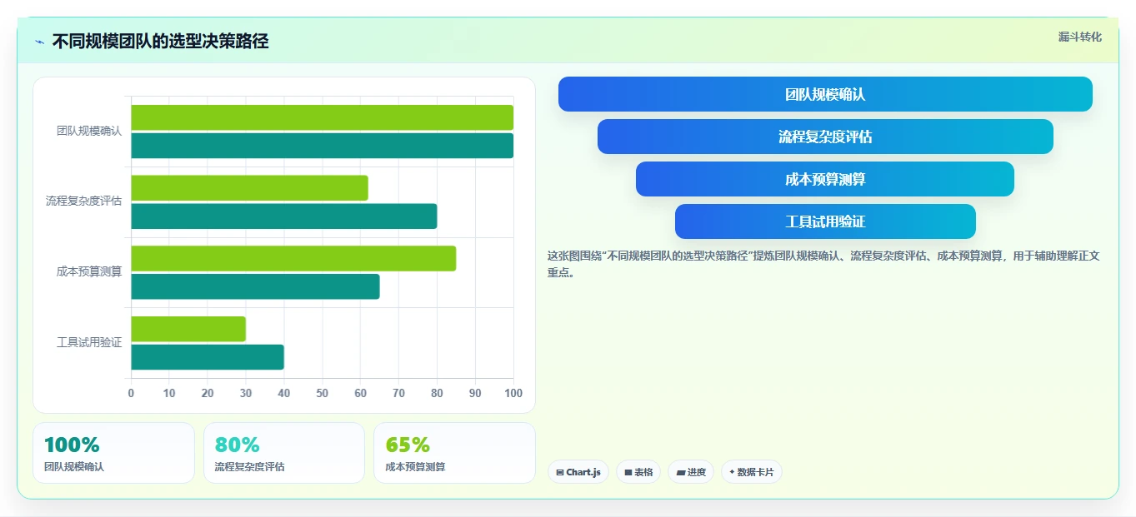Screen dimensions: 1136x517
Task: Click the 进度 tag
Action: 691,472
